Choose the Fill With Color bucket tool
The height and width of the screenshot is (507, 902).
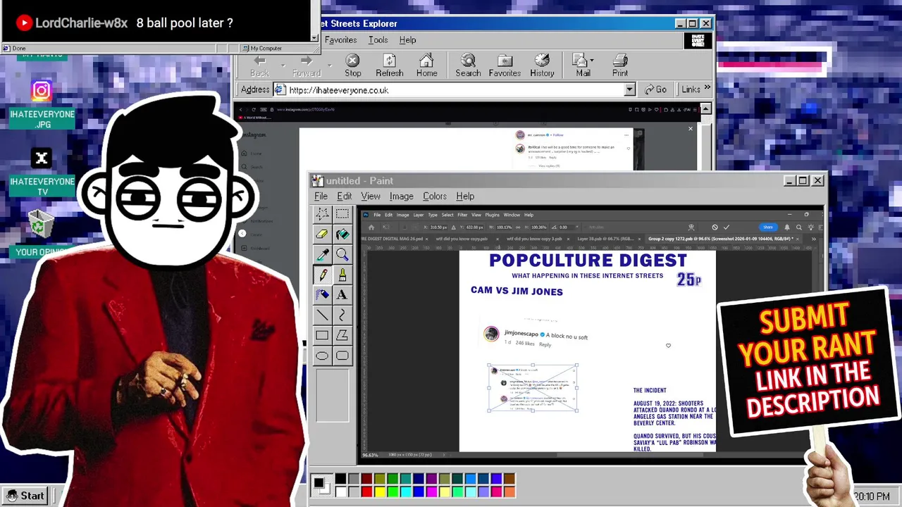pyautogui.click(x=342, y=234)
